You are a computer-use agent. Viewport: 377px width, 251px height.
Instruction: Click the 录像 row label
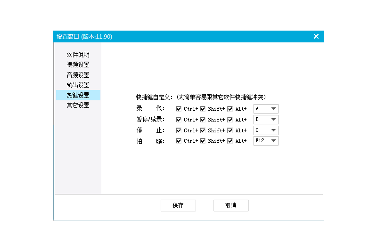(150, 109)
